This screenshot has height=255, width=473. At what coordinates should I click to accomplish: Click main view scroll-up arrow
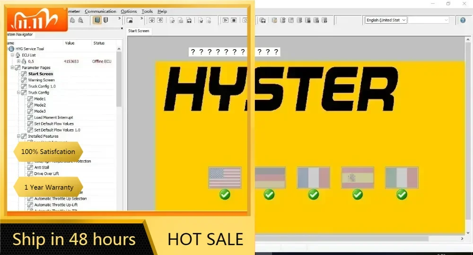468,39
